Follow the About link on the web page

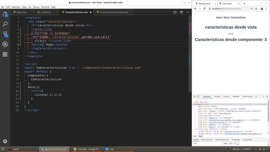(226, 17)
